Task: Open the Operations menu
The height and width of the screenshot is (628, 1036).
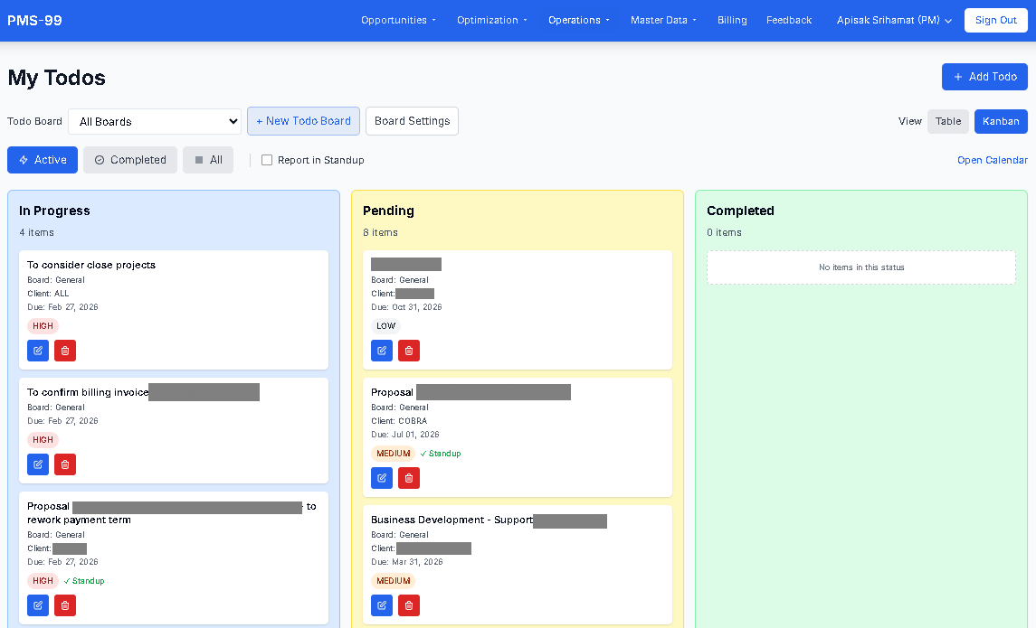Action: [x=577, y=20]
